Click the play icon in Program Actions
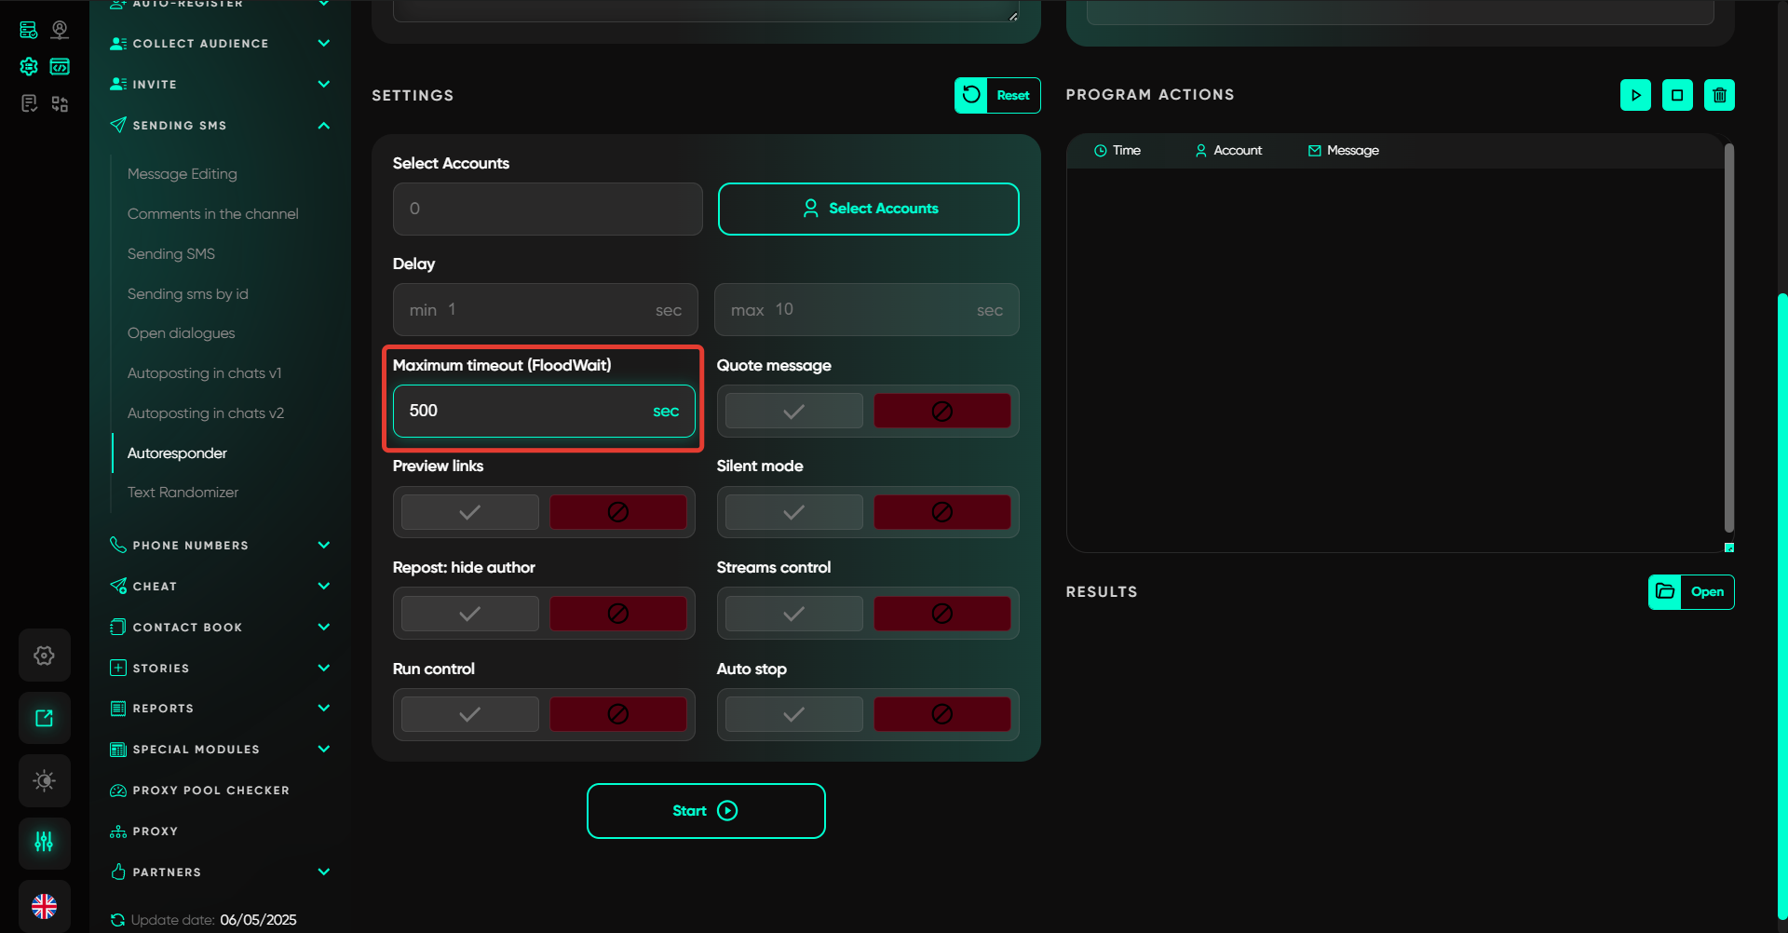 pyautogui.click(x=1635, y=95)
